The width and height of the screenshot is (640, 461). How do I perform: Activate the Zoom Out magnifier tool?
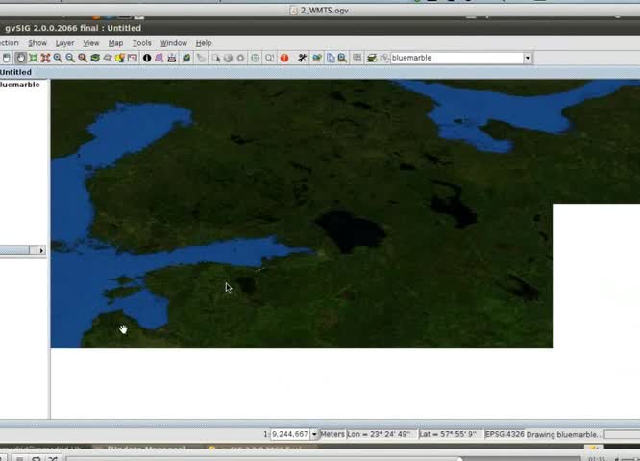click(70, 58)
